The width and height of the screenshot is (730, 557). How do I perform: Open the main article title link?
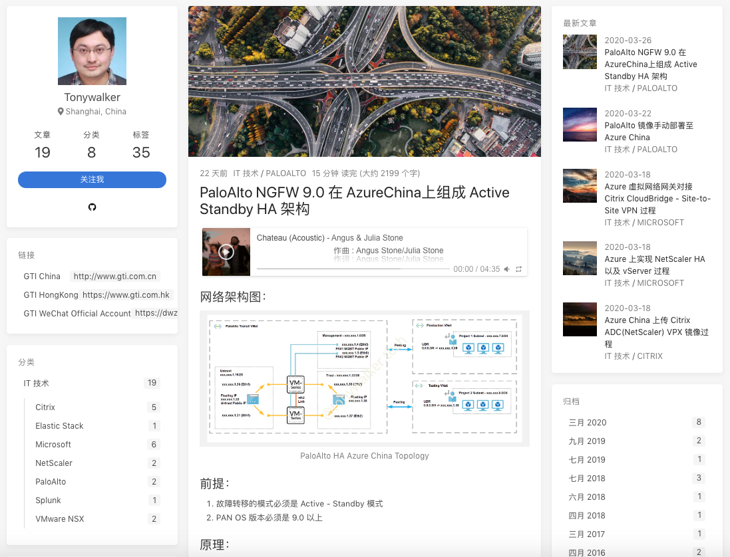[x=355, y=201]
